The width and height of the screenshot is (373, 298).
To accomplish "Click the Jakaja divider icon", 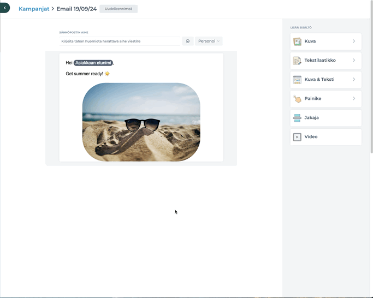I will 297,118.
